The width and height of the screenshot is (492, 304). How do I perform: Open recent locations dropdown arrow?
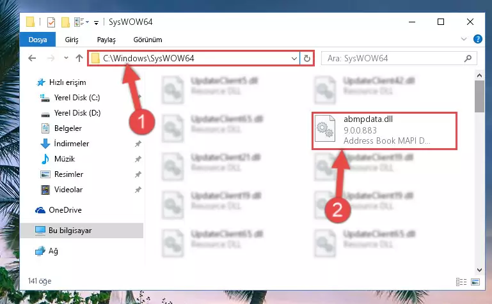point(66,58)
